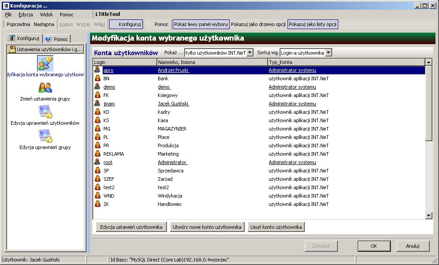
Task: Confirm with the OK button
Action: [374, 246]
